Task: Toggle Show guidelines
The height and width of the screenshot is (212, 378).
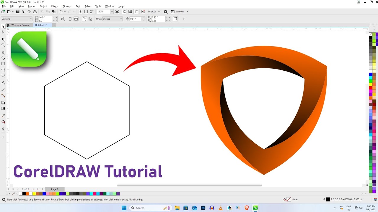Action: click(136, 11)
